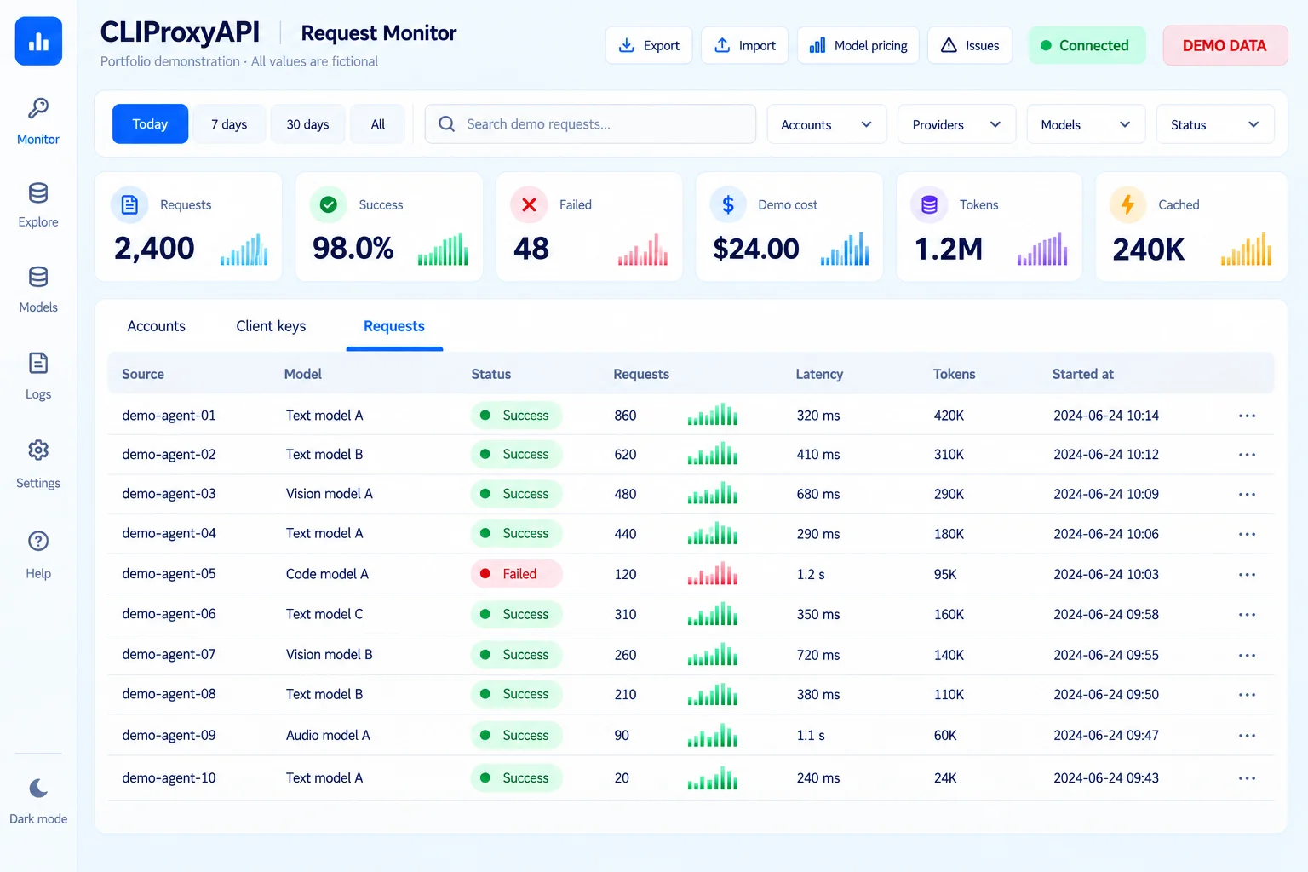Open more options for demo-agent-08
The width and height of the screenshot is (1308, 872).
[1248, 695]
